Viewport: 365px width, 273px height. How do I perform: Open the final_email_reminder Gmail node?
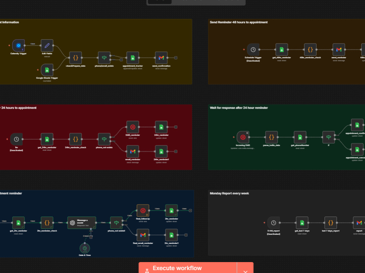click(143, 235)
